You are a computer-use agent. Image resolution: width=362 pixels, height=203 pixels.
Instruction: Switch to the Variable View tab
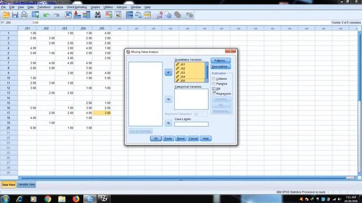27,184
